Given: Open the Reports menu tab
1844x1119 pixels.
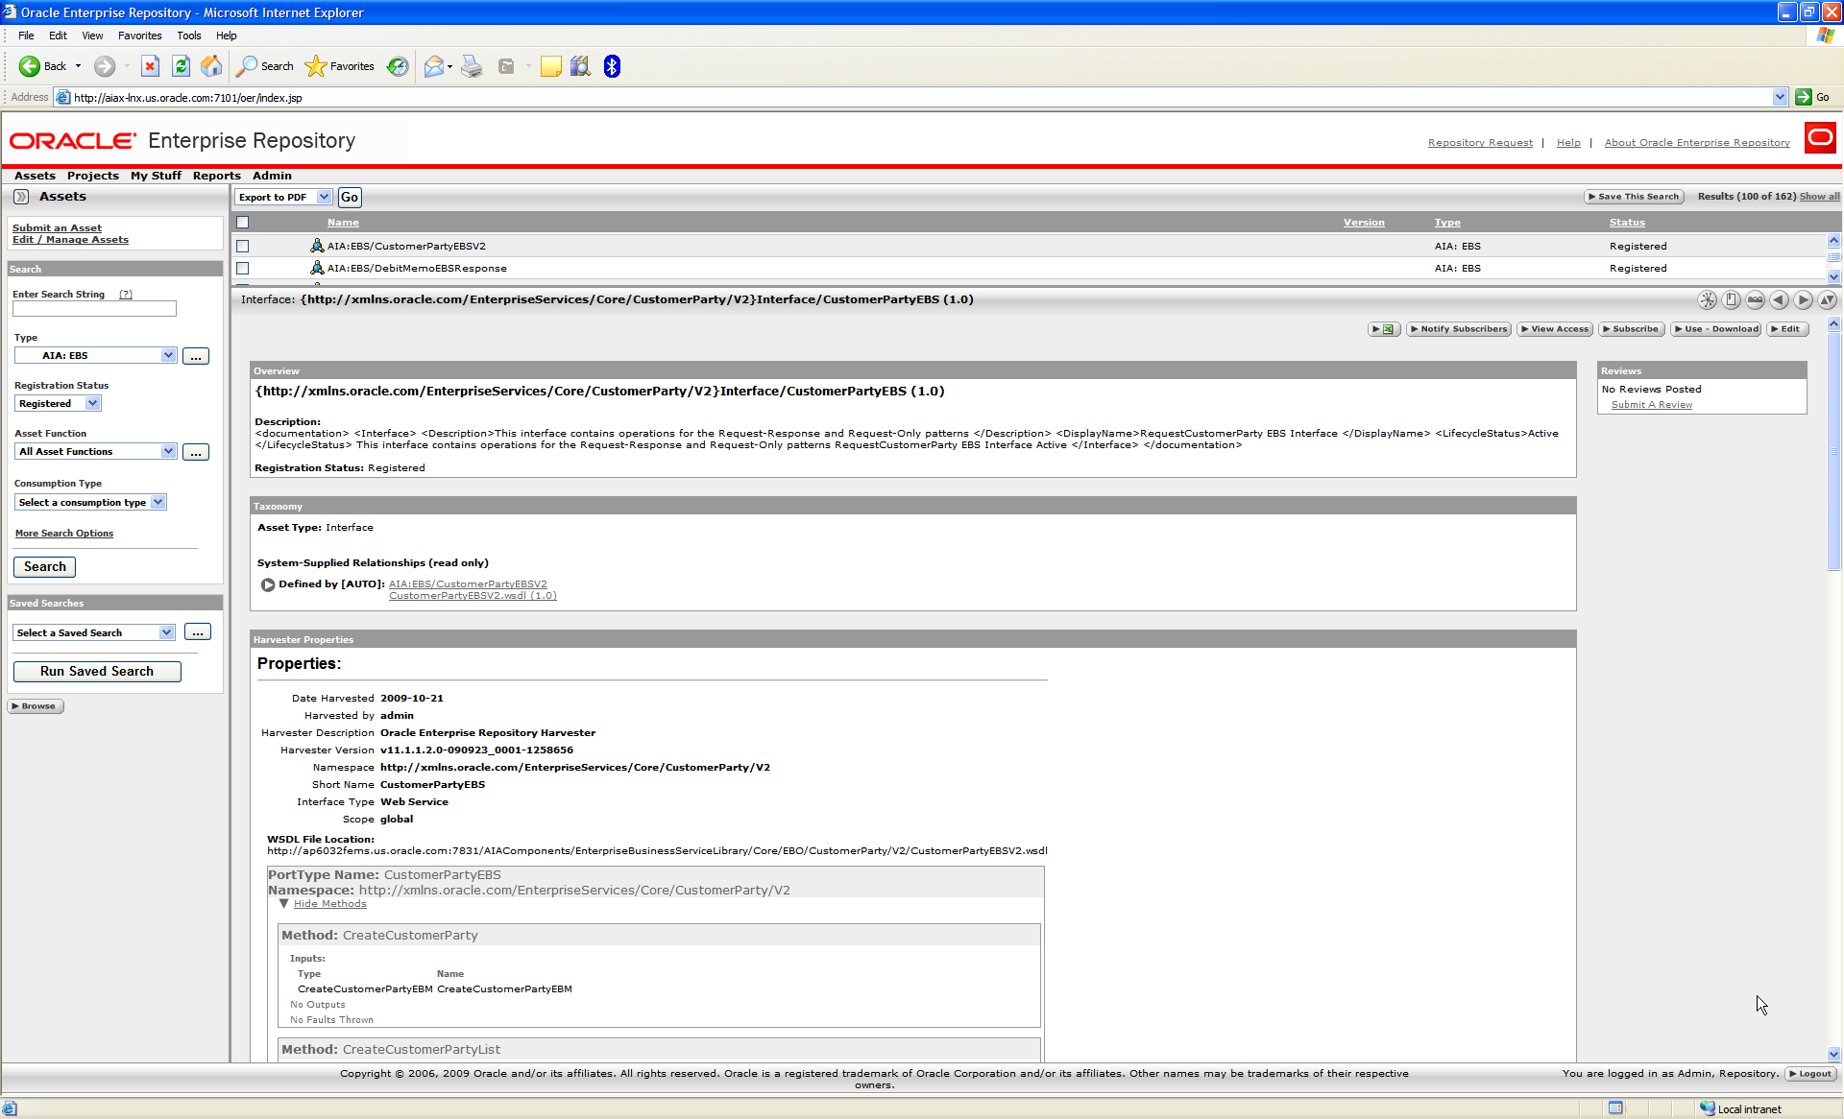Looking at the screenshot, I should 216,176.
